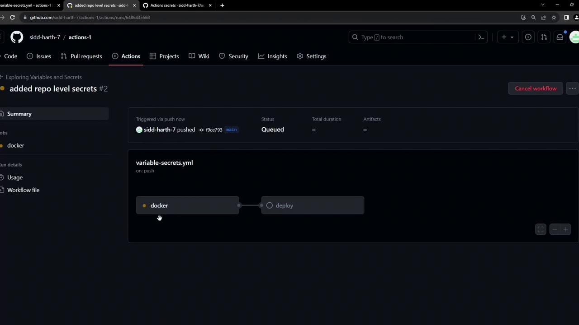This screenshot has width=579, height=325.
Task: Open the repository Settings tab
Action: pyautogui.click(x=312, y=56)
